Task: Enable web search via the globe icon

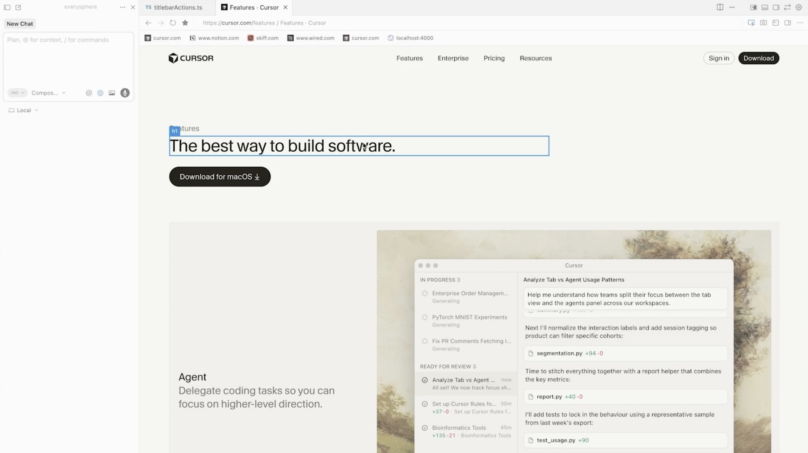Action: point(100,93)
